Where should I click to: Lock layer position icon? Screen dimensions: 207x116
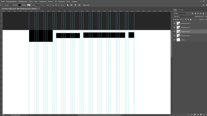click(186, 19)
